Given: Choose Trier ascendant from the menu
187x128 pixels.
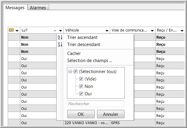Looking at the screenshot, I should (x=82, y=37).
